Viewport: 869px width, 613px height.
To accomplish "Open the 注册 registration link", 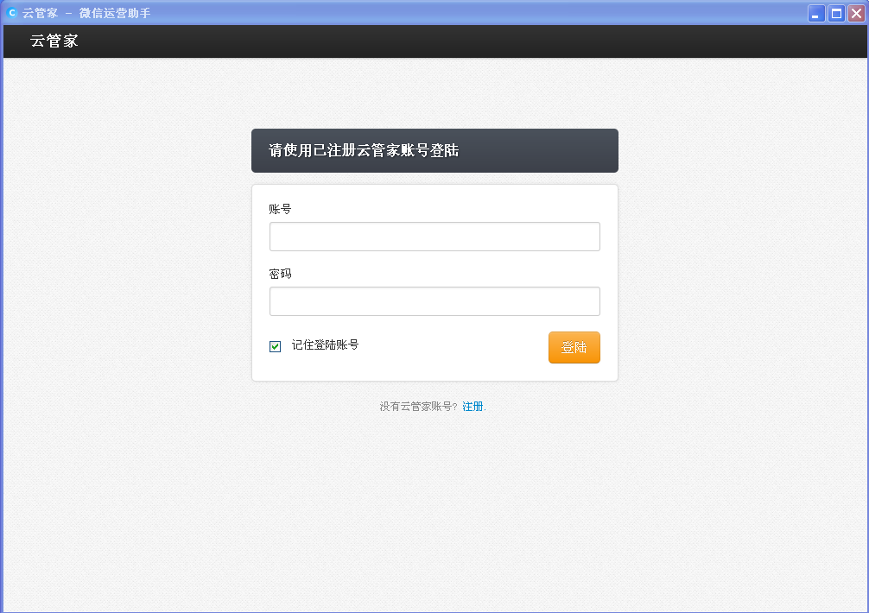I will (x=473, y=407).
